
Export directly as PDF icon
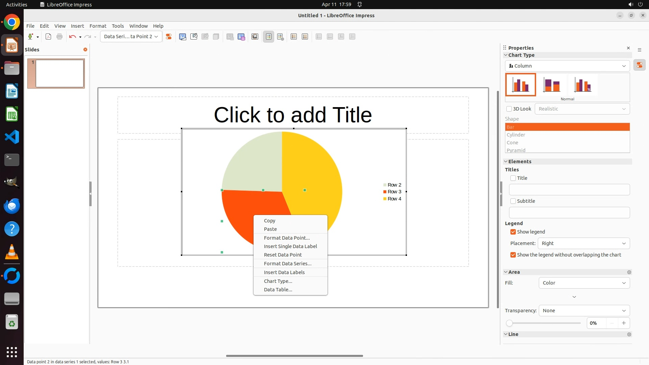click(48, 37)
